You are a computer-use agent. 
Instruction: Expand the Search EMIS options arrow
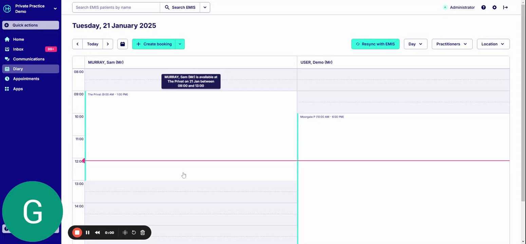[x=205, y=7]
